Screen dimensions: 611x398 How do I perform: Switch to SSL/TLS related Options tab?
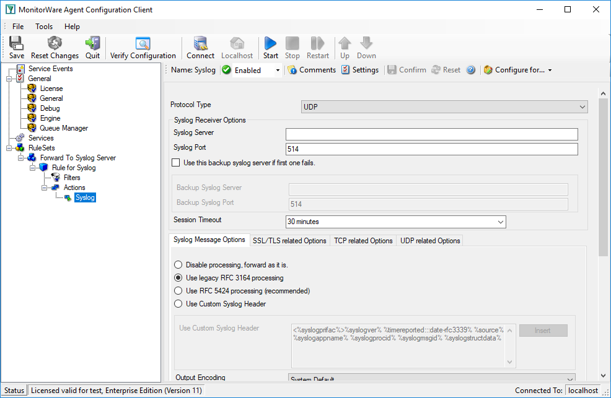(x=289, y=241)
